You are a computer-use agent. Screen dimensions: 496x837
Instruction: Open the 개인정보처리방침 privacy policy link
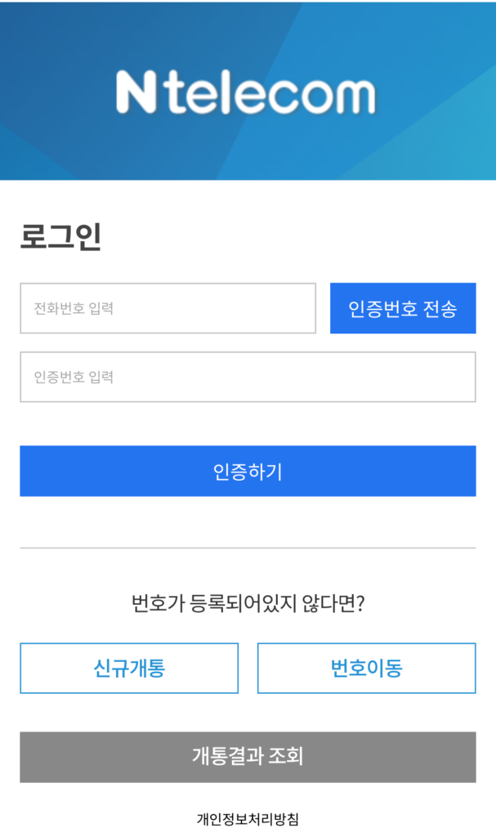pos(248,818)
